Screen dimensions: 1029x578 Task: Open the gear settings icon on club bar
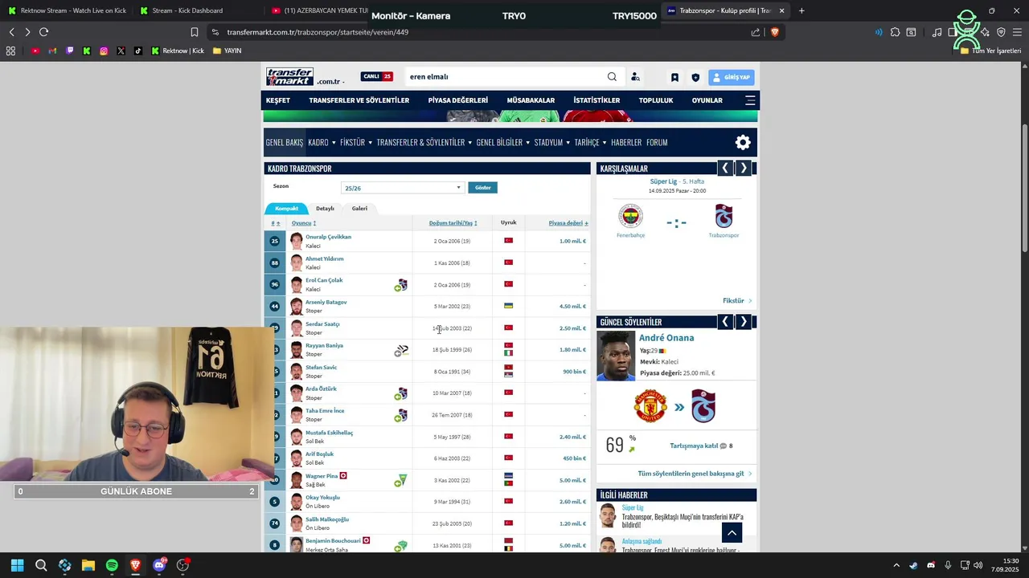743,142
